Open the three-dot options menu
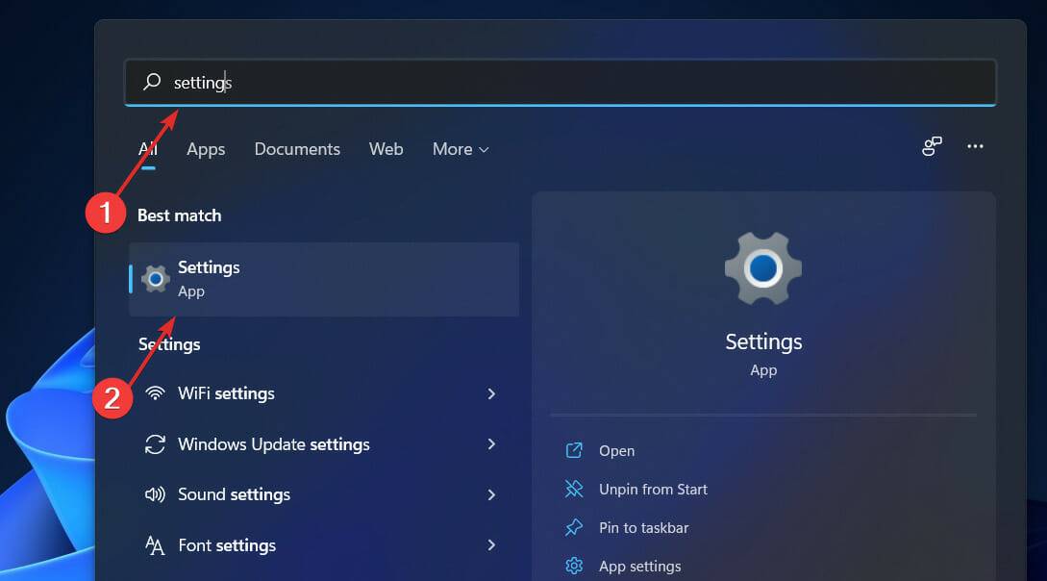Viewport: 1047px width, 581px height. coord(975,146)
